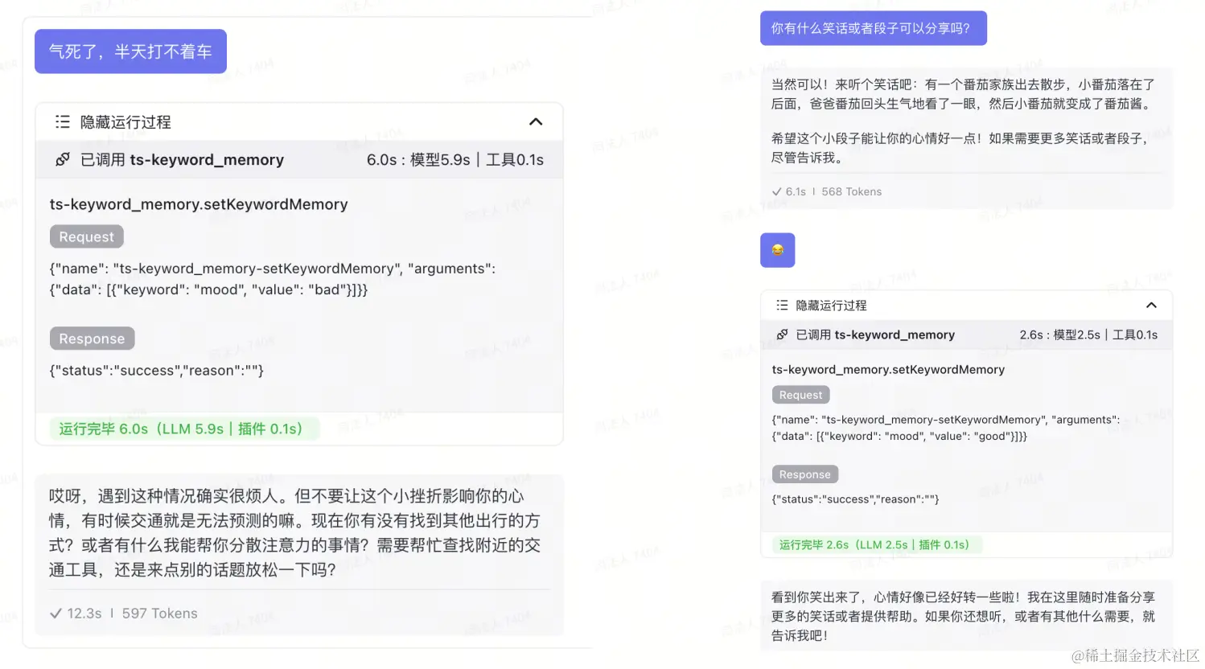Click the Response badge in right panel

[804, 474]
